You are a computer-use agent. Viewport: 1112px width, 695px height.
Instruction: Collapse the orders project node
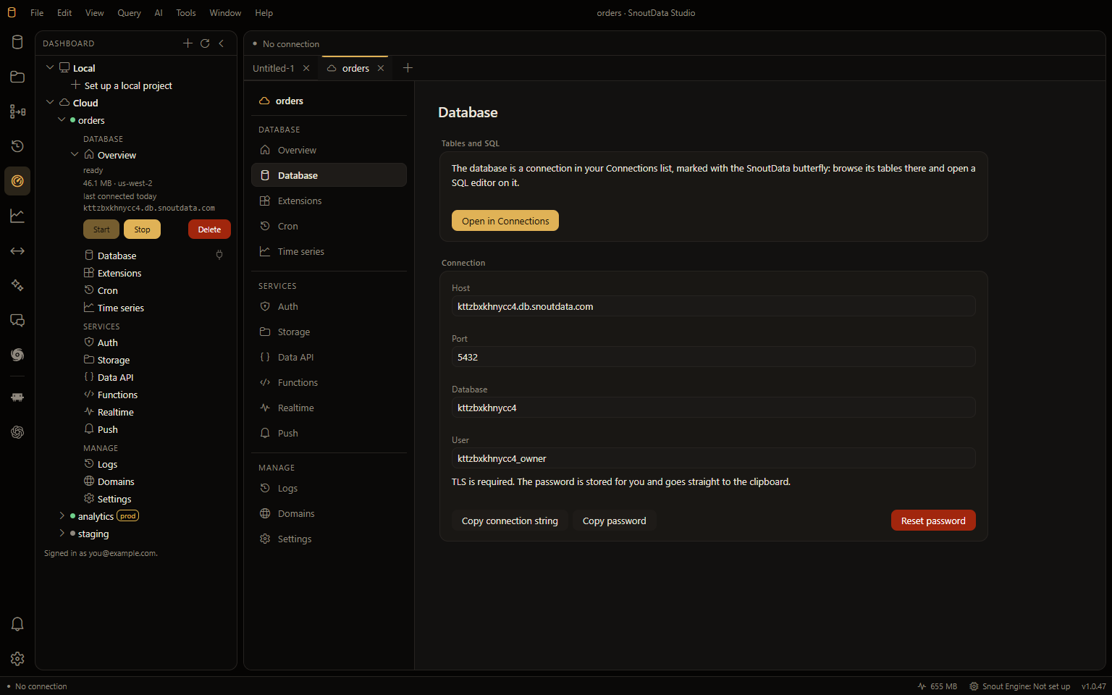62,119
